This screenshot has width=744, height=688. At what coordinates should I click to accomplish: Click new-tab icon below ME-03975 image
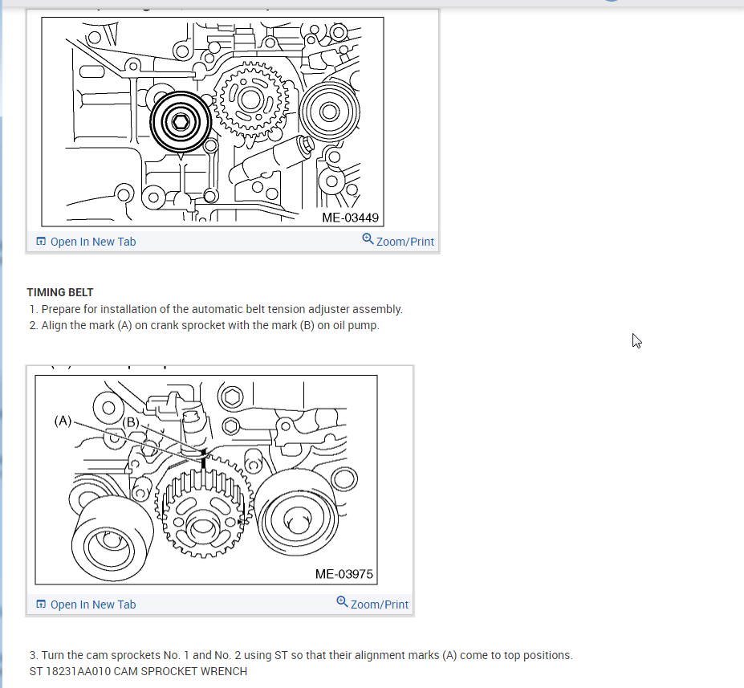(41, 604)
